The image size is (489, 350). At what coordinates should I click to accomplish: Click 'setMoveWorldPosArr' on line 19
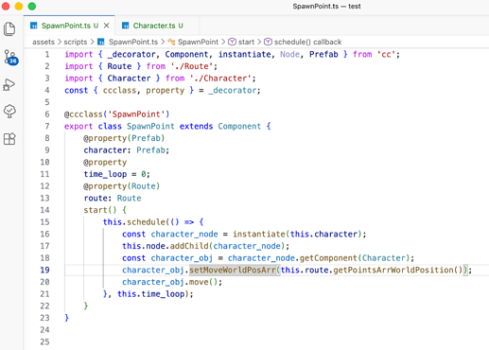(x=233, y=270)
